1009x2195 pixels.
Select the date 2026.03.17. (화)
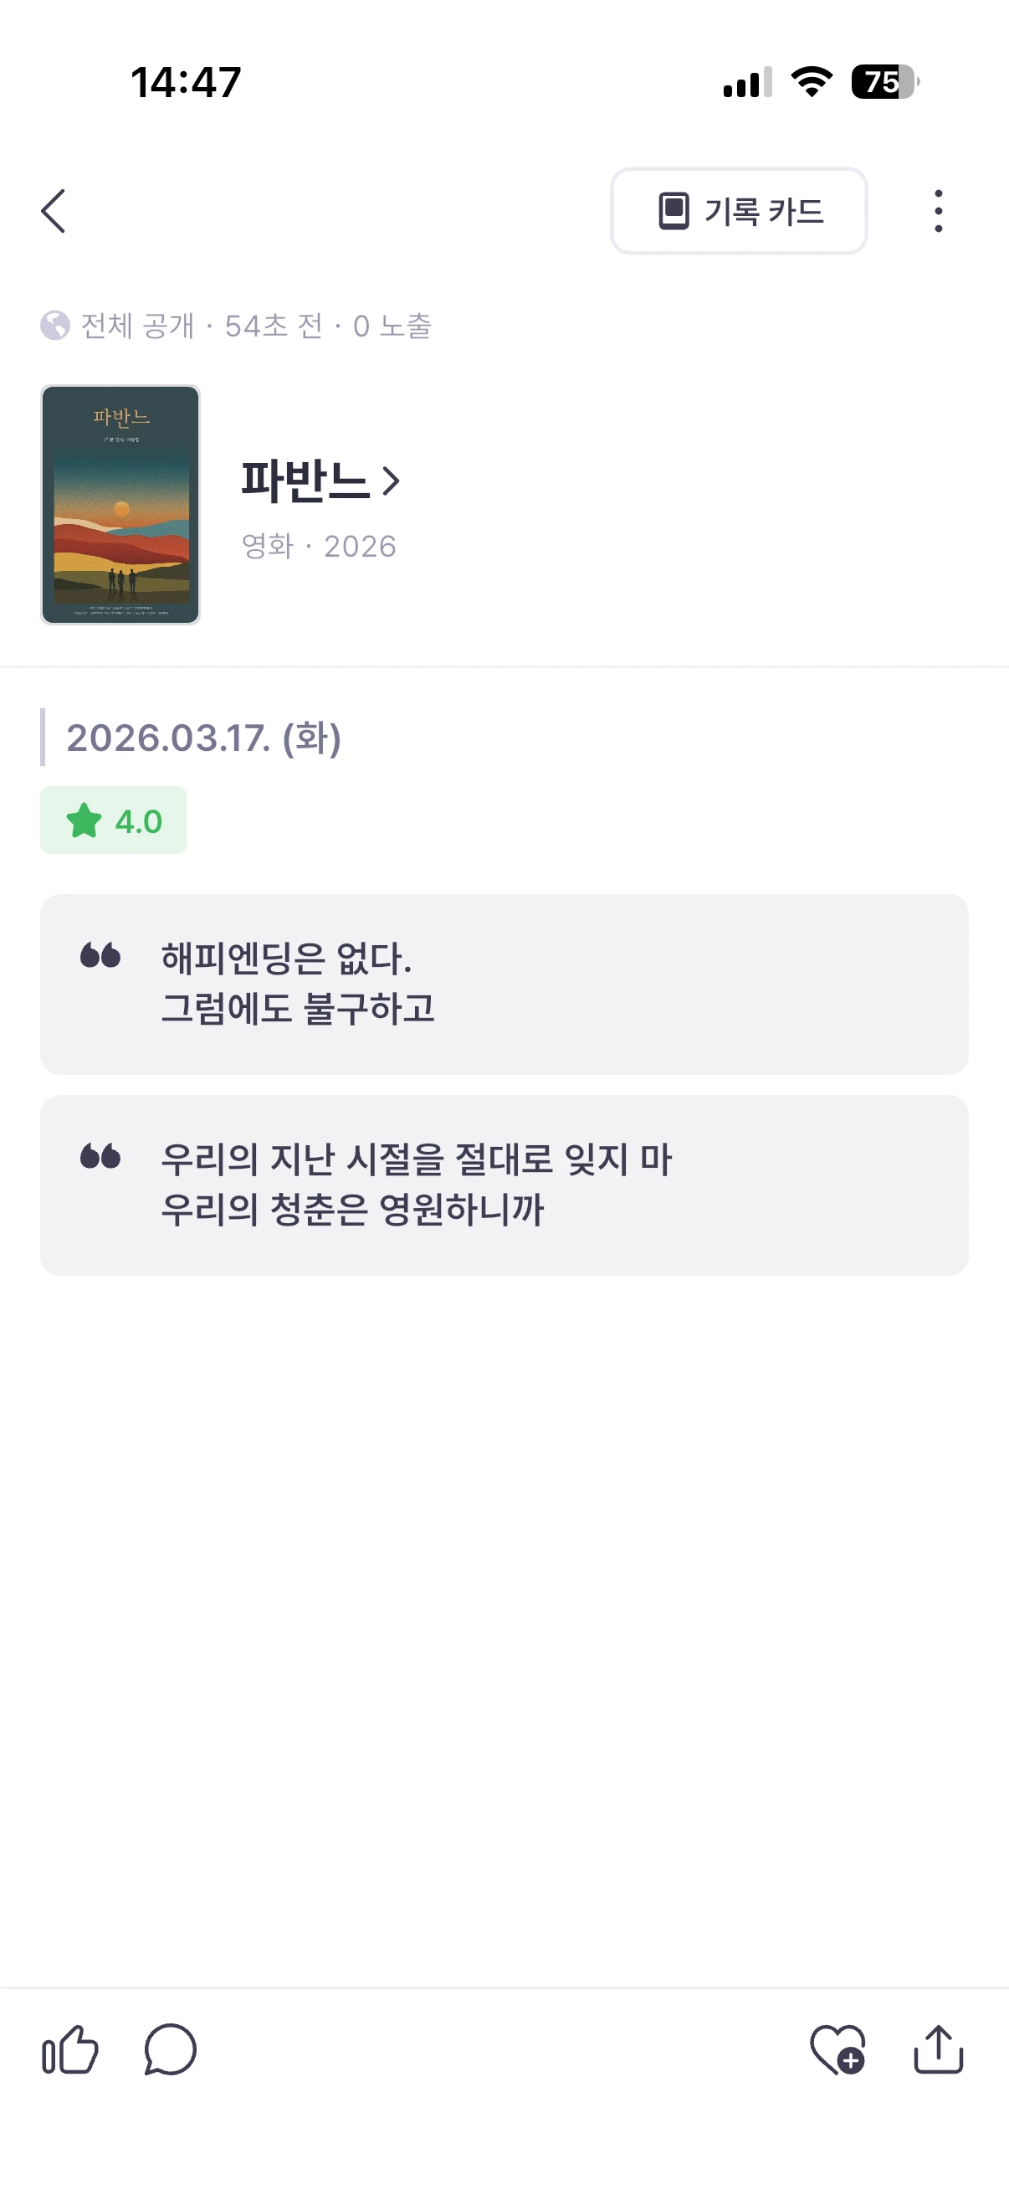coord(203,738)
